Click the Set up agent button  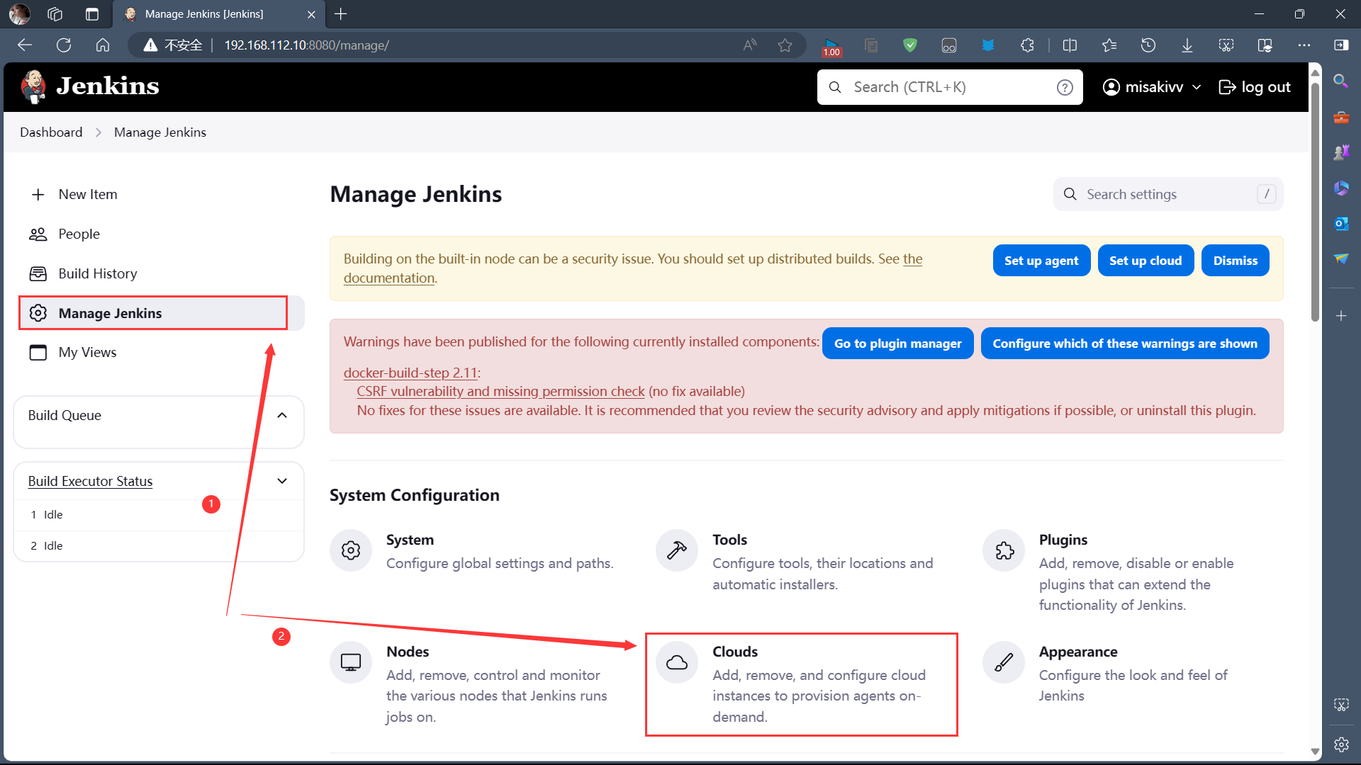click(1041, 261)
